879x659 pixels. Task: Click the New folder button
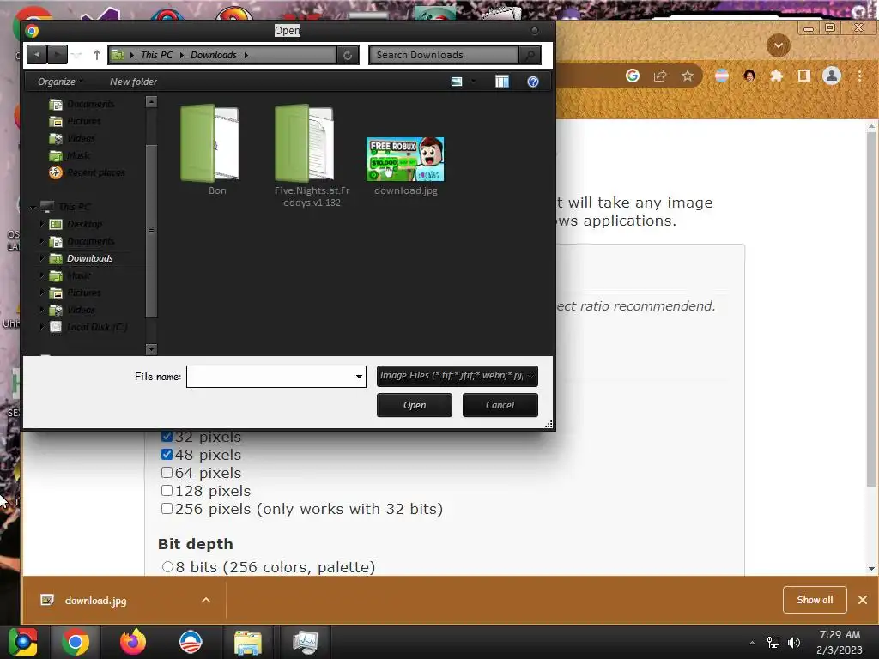coord(133,82)
